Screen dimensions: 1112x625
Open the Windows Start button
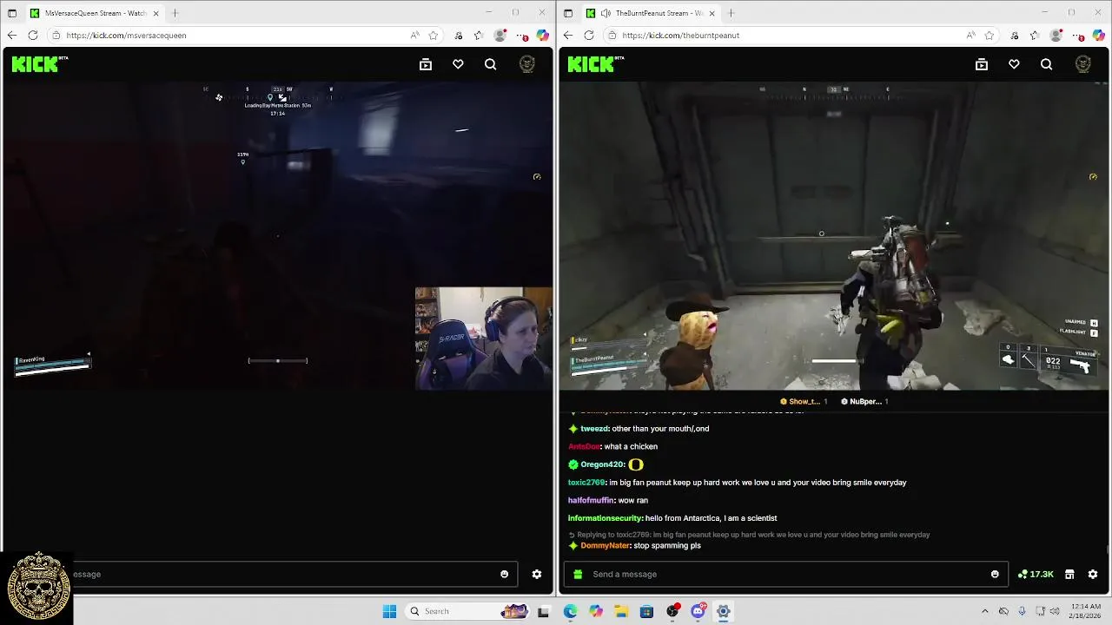click(389, 611)
